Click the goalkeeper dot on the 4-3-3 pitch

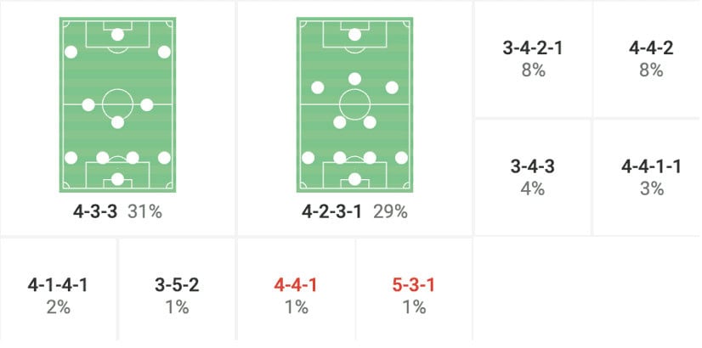point(117,178)
